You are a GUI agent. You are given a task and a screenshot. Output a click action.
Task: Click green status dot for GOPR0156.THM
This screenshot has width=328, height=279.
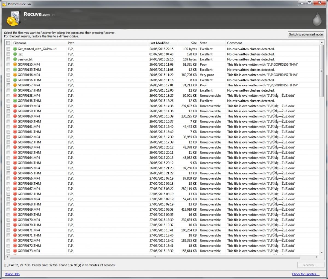pos(15,80)
